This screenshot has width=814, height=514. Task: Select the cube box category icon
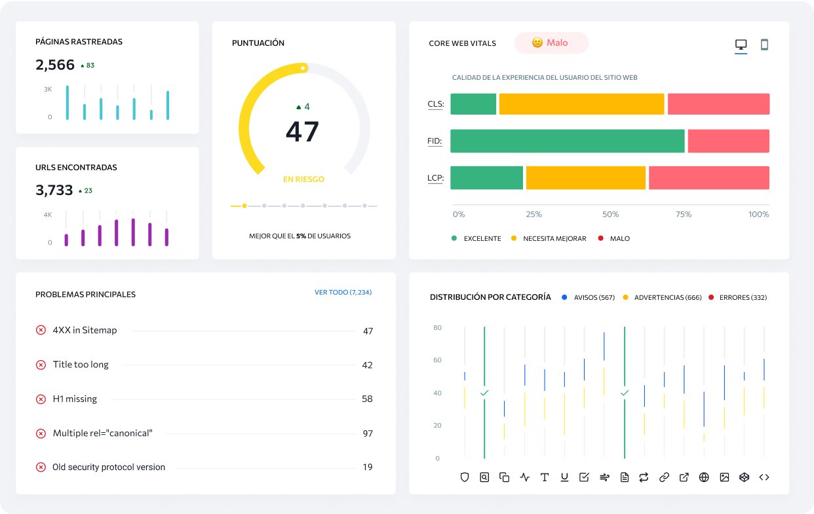(744, 477)
